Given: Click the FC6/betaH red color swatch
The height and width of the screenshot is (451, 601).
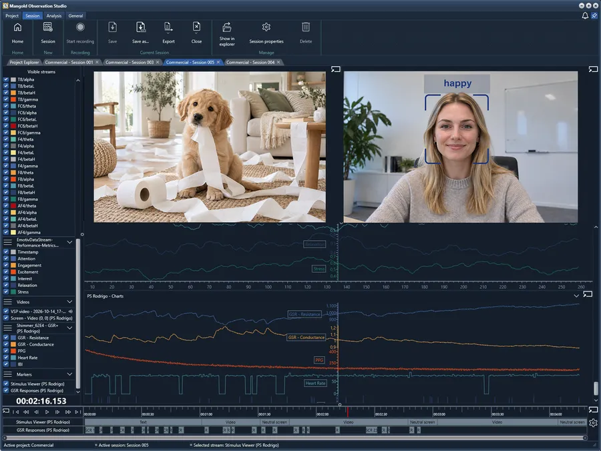Looking at the screenshot, I should coord(13,126).
